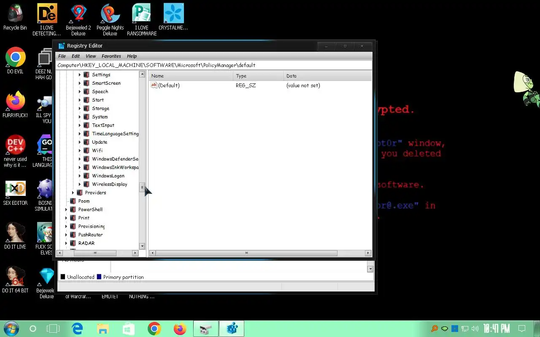Select the PushRouter key in tree

90,235
